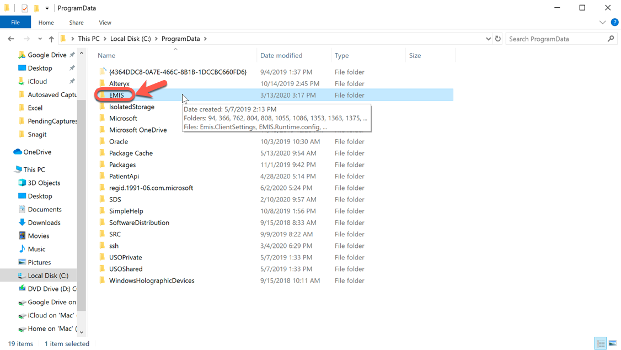Click the search magnifier icon
This screenshot has height=350, width=621.
[x=611, y=39]
